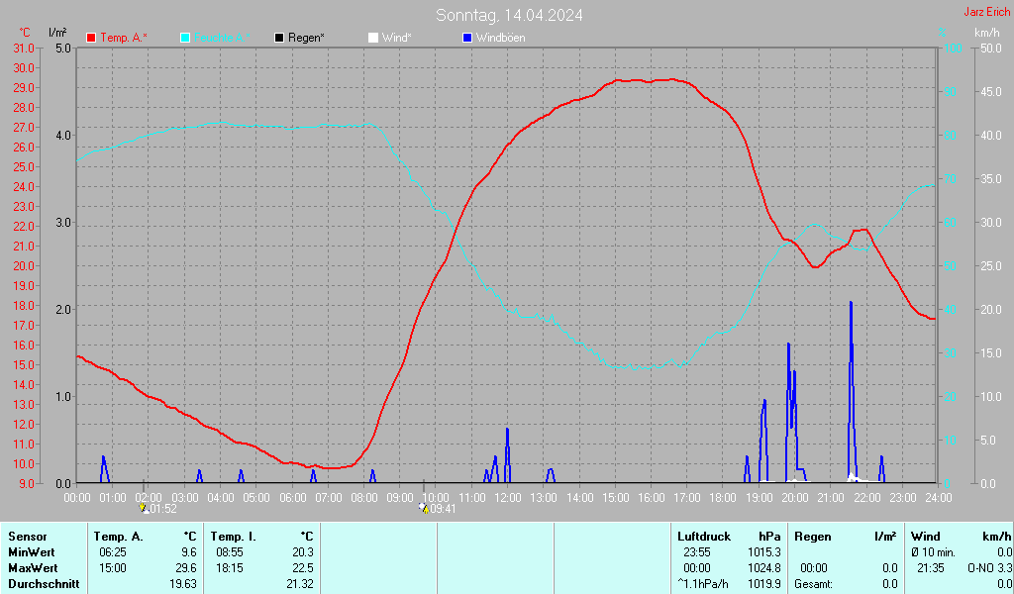Viewport: 1014px width, 594px height.
Task: Select the 'Regen*' legend label
Action: click(306, 38)
